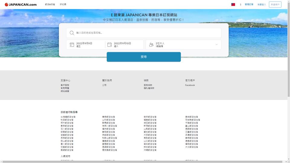Open 鹿兒島飯店住宿 link

(x=109, y=150)
